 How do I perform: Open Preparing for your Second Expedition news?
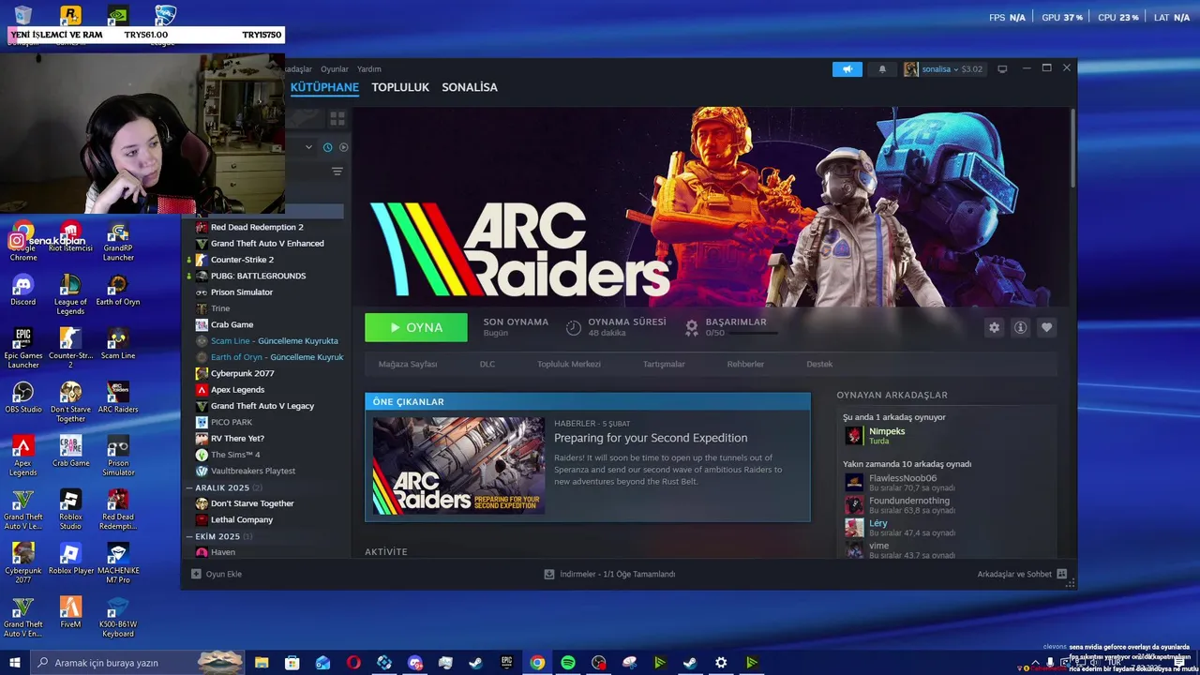[x=651, y=438]
